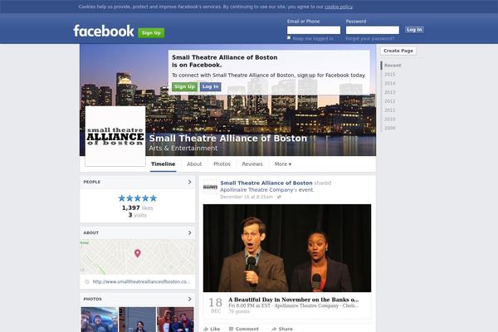The image size is (498, 332).
Task: Jump to 2013 in timeline navigator
Action: click(390, 92)
